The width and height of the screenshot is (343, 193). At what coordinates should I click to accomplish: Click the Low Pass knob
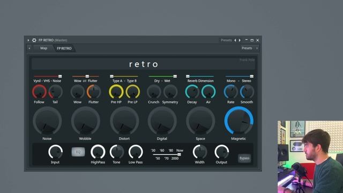tap(136, 152)
